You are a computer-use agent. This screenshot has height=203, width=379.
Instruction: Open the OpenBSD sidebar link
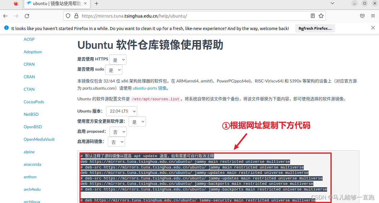tap(33, 127)
